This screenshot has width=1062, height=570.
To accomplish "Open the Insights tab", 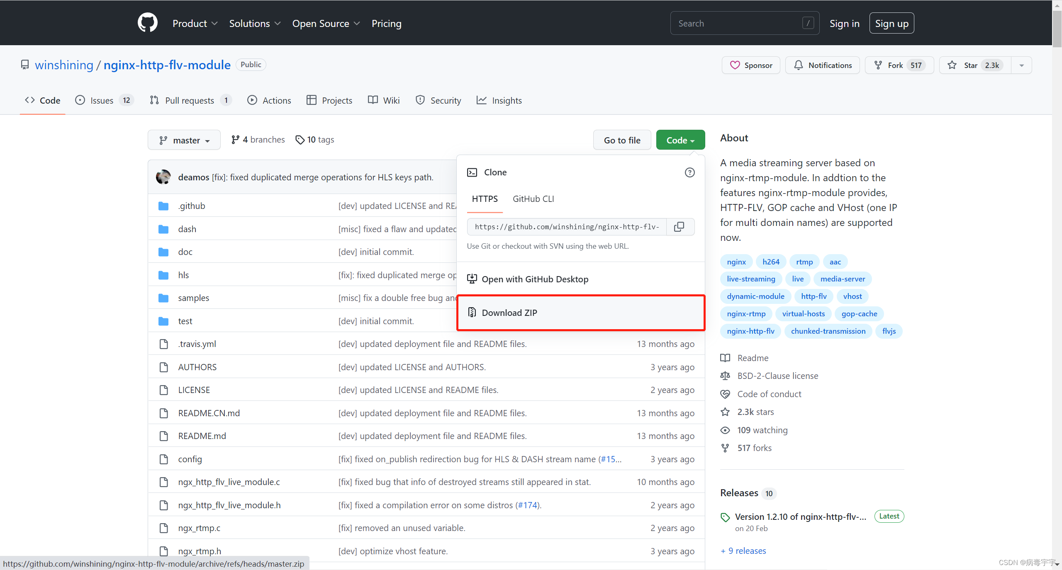I will 499,100.
